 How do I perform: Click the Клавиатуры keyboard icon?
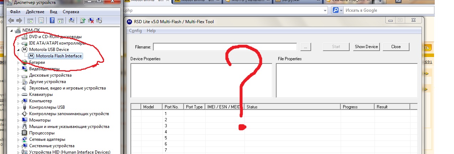coord(25,94)
